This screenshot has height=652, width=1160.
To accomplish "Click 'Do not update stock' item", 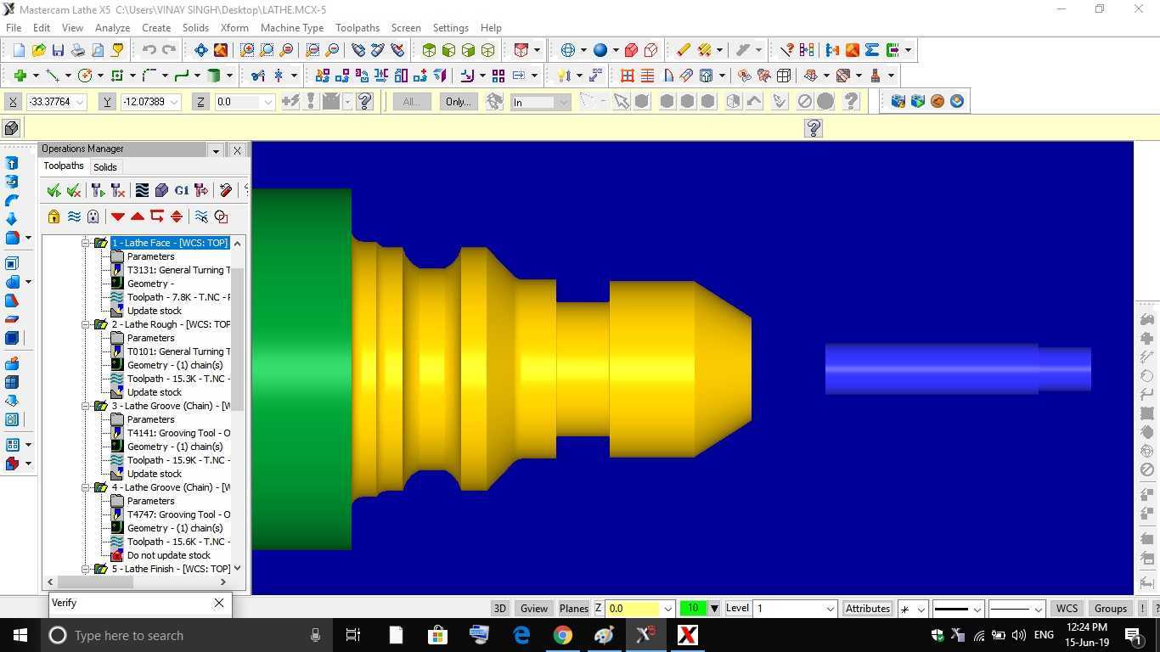I will [x=169, y=555].
